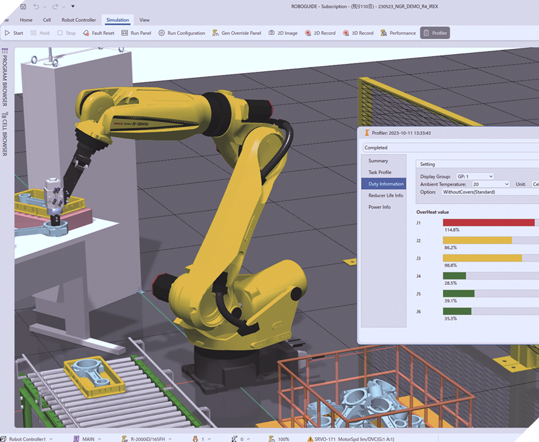Screen dimensions: 539x442
Task: Click the J5 overheat green bar
Action: [x=458, y=293]
